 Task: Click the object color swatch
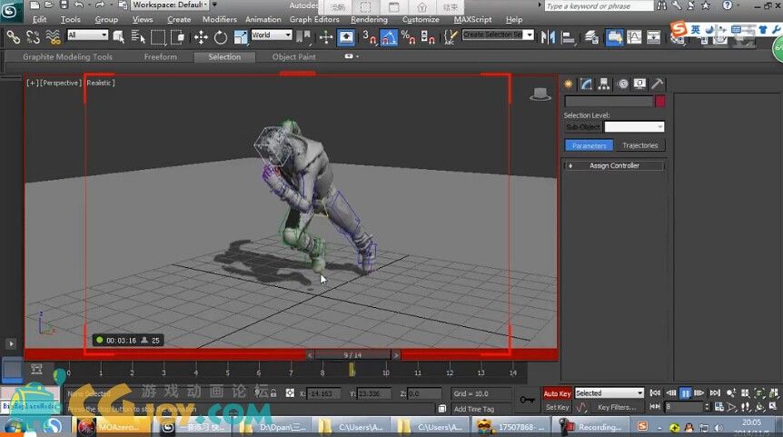pyautogui.click(x=659, y=102)
